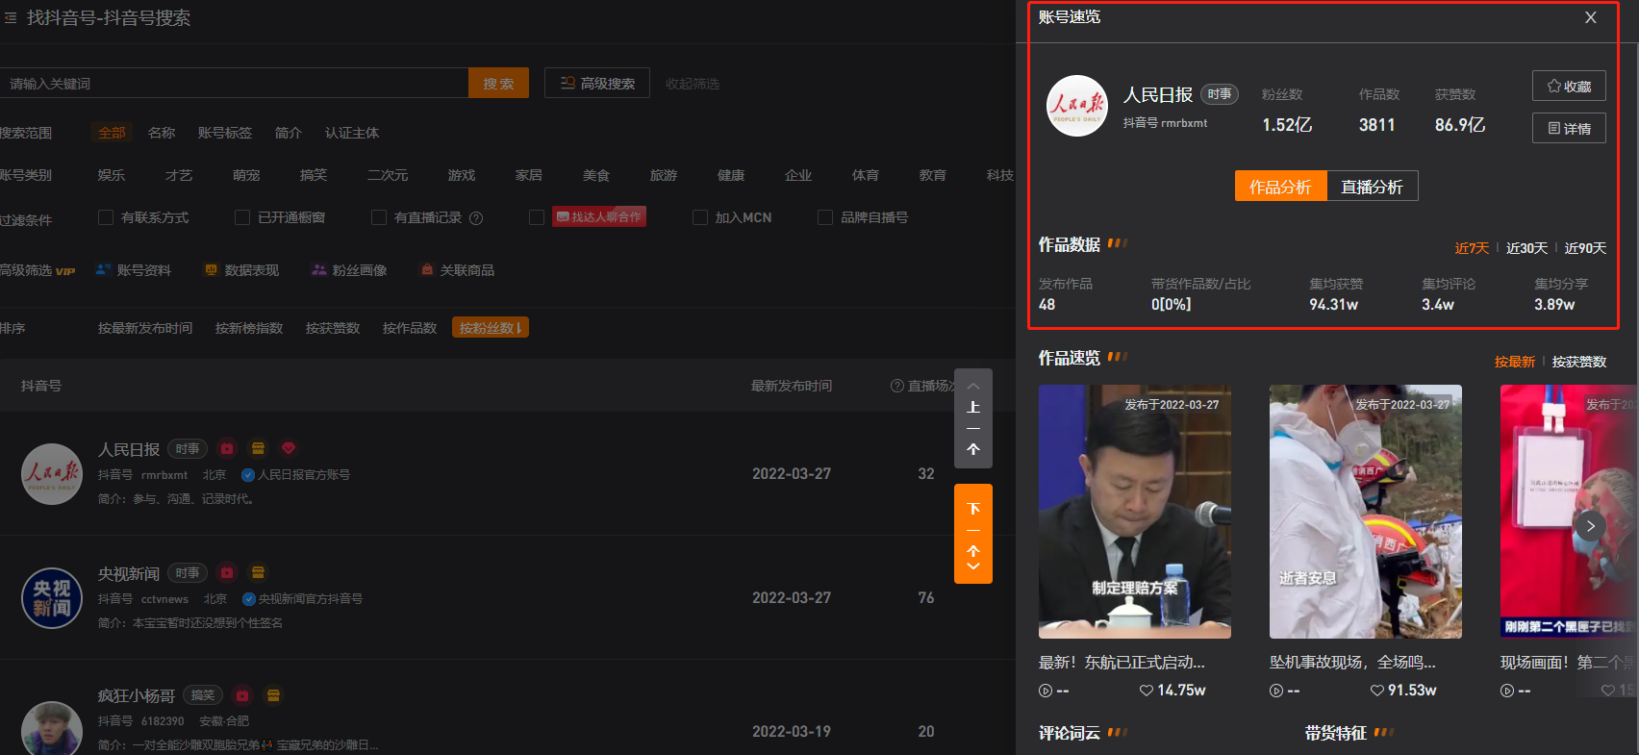Select 近30天 time range

click(1526, 248)
